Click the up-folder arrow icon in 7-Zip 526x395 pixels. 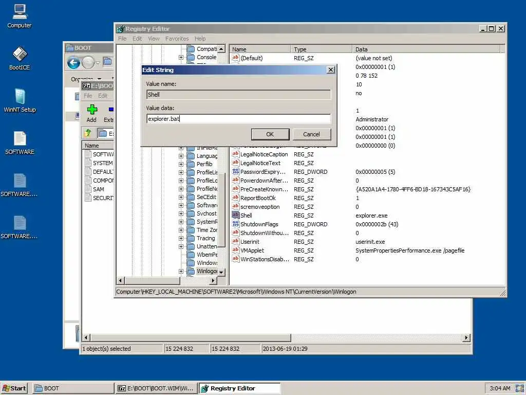[88, 133]
